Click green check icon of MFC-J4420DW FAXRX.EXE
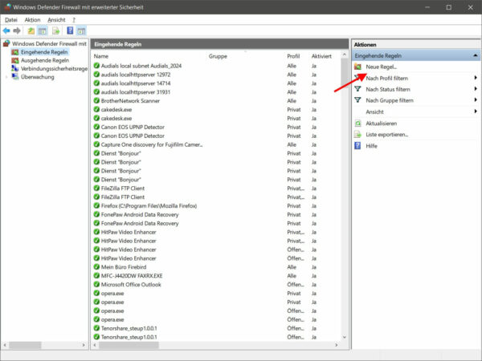Screen dimensions: 482x361 coord(96,276)
